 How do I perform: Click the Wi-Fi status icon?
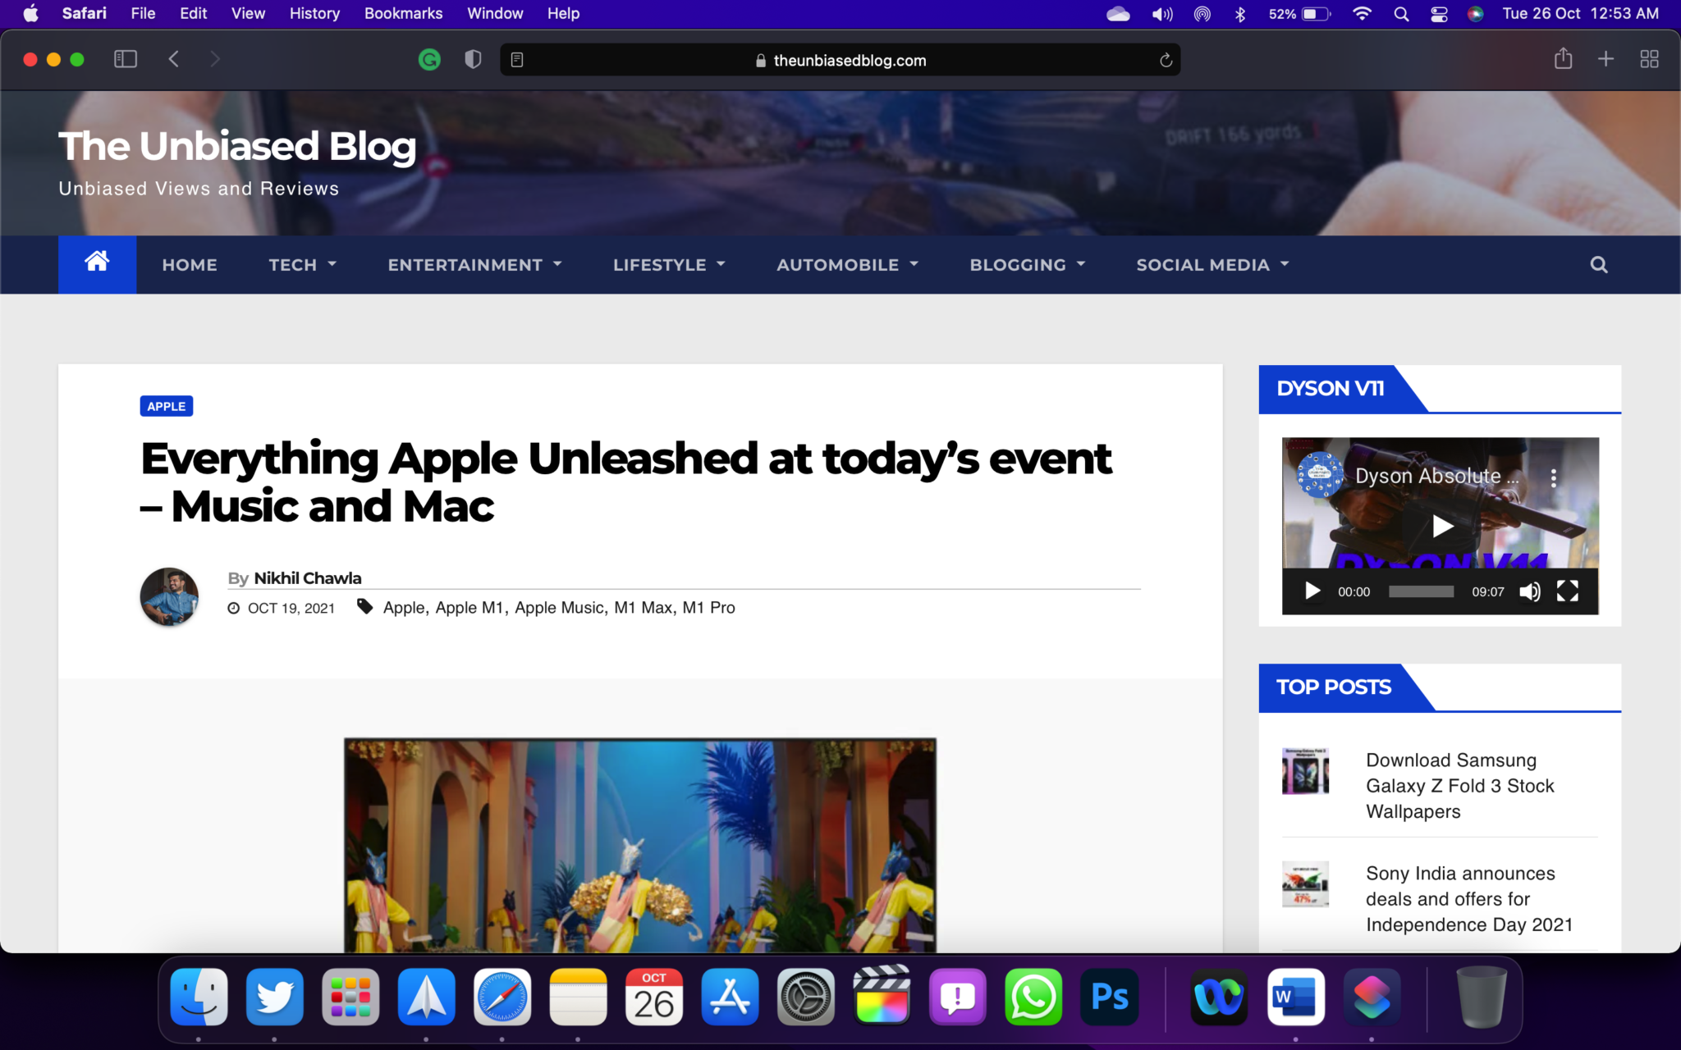coord(1362,14)
